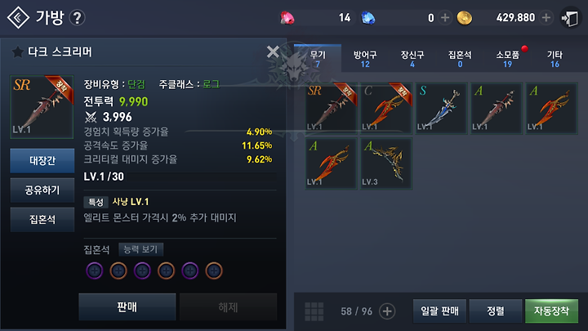588x331 pixels.
Task: Switch to the 방어구 tab
Action: (365, 59)
